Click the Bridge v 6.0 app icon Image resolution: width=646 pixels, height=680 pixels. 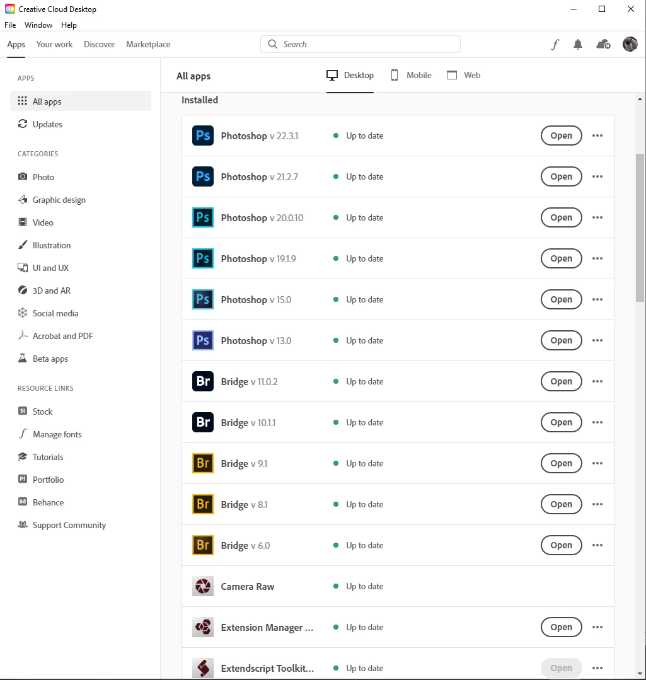click(203, 545)
